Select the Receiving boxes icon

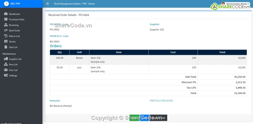(6, 25)
